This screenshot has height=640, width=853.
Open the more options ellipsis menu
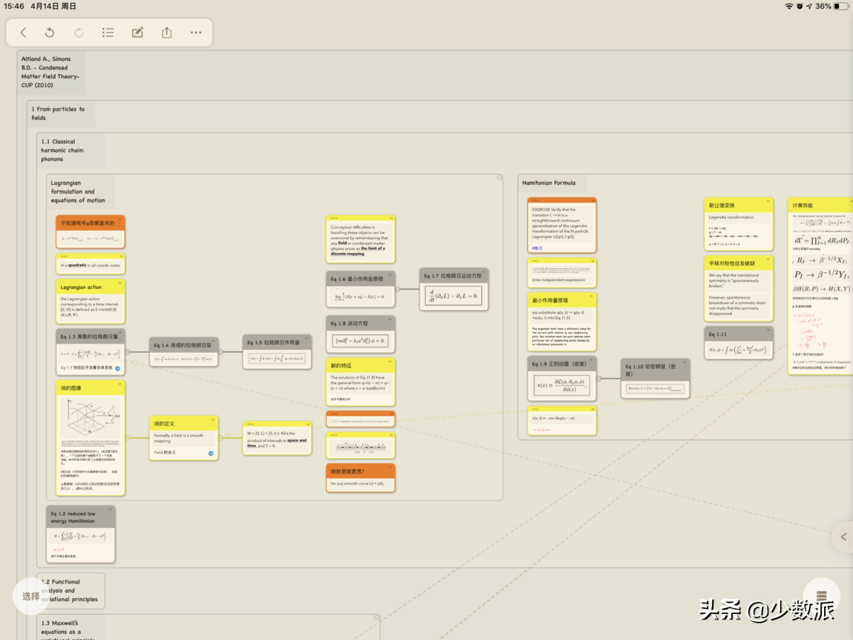point(196,33)
